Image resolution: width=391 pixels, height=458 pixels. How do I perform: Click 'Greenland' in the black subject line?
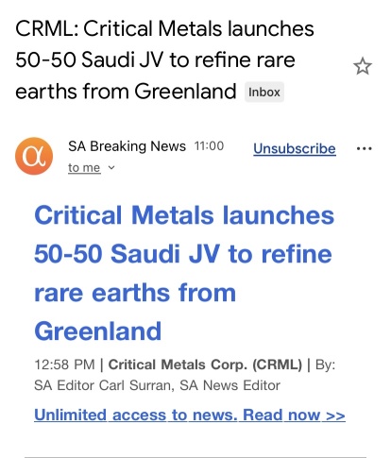(x=185, y=92)
